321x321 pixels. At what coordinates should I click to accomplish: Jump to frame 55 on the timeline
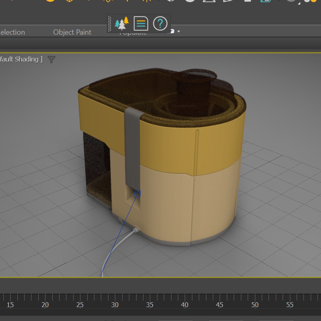290,305
